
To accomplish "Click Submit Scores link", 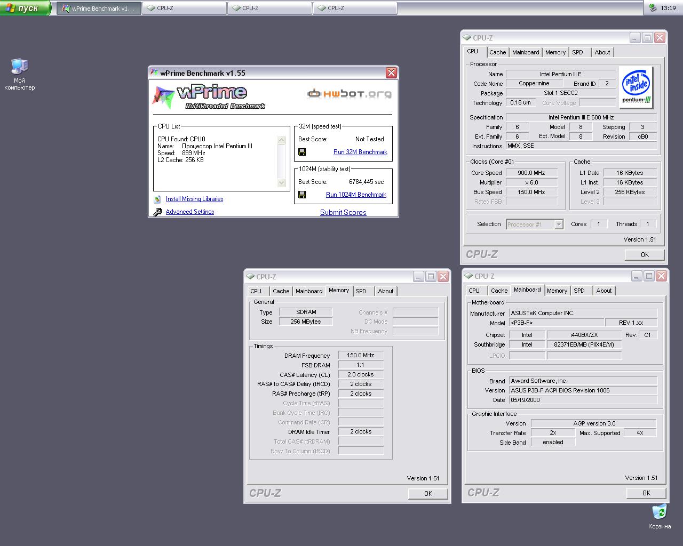I will point(343,212).
